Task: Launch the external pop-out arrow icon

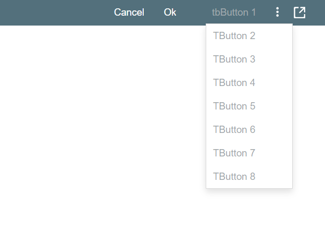Action: (299, 13)
